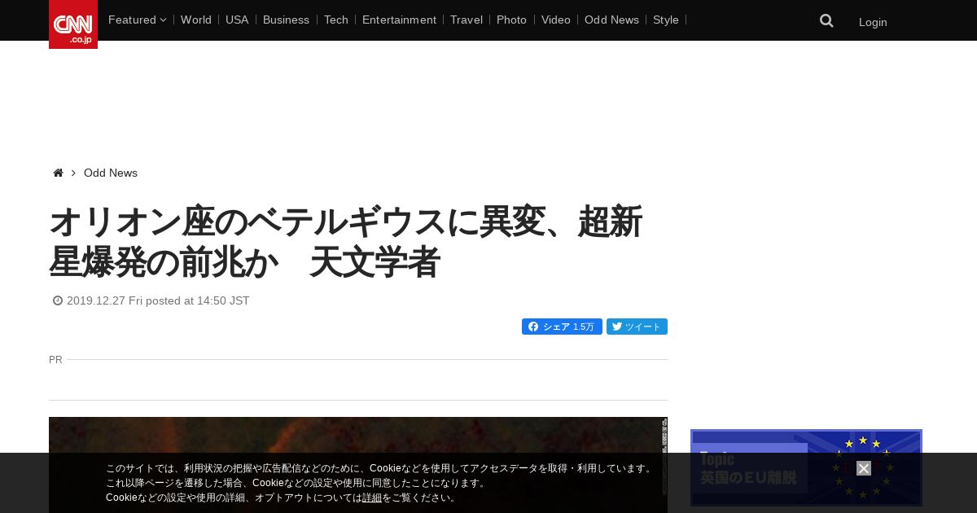Click the article headline about ベテルギウス
The width and height of the screenshot is (977, 513).
click(x=346, y=242)
